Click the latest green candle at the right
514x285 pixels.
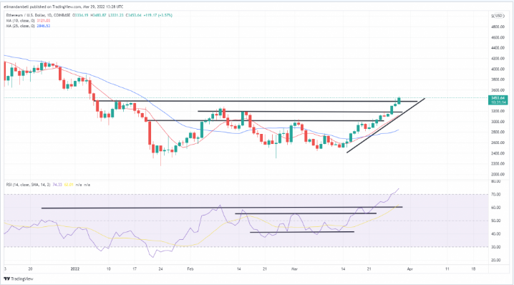coord(399,100)
